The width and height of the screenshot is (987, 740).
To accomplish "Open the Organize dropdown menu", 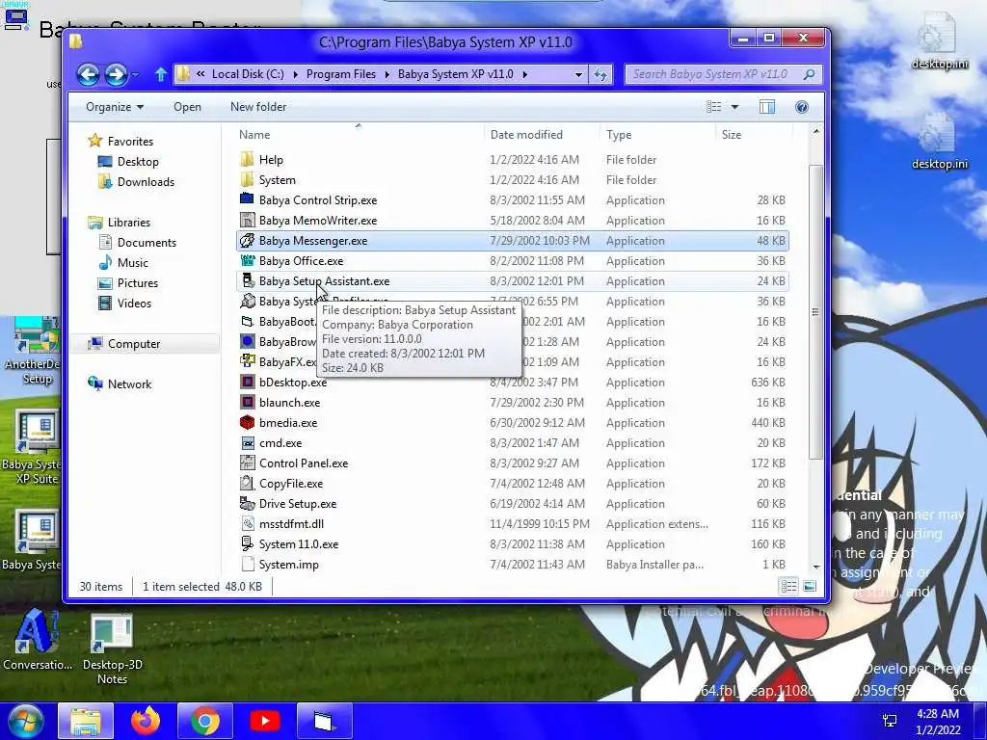I will point(115,107).
